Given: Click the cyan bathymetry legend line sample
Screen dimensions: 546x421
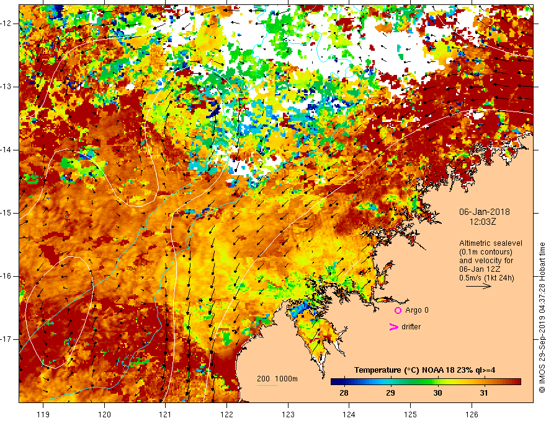Looking at the screenshot, I should tap(267, 385).
